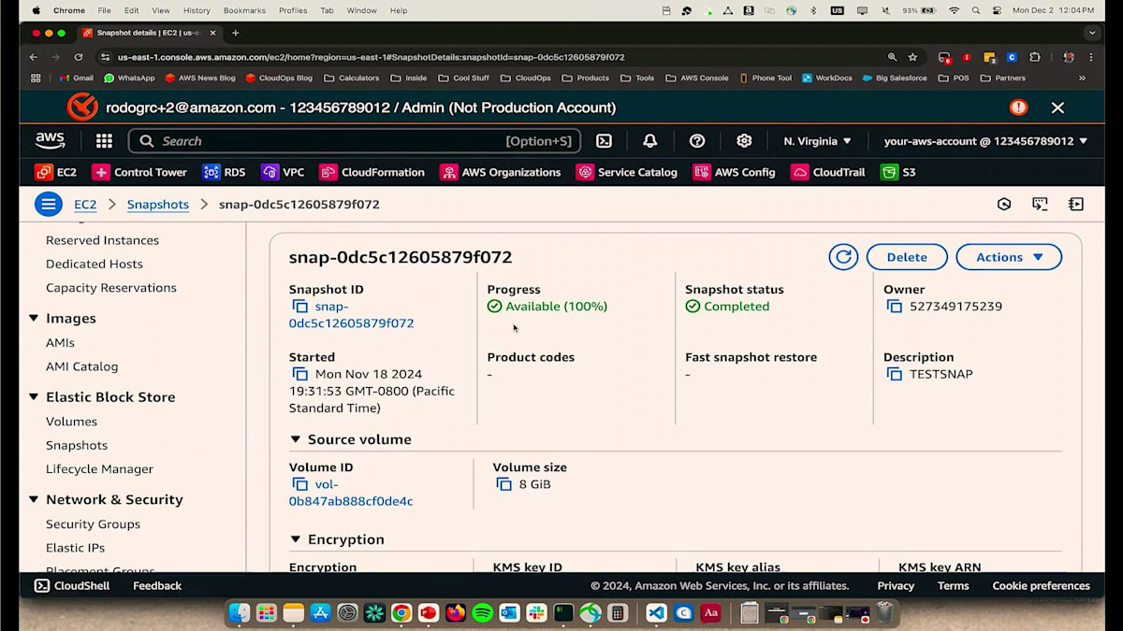Collapse the Elastic Block Store group
1123x631 pixels.
[x=34, y=397]
